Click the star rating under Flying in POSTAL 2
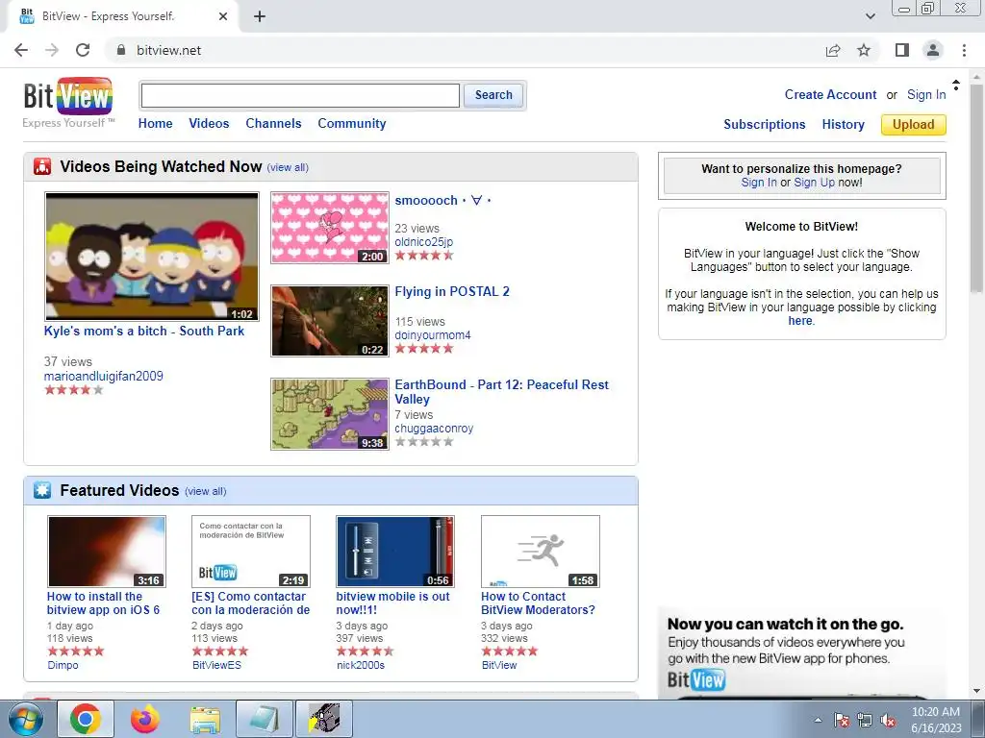 point(424,348)
